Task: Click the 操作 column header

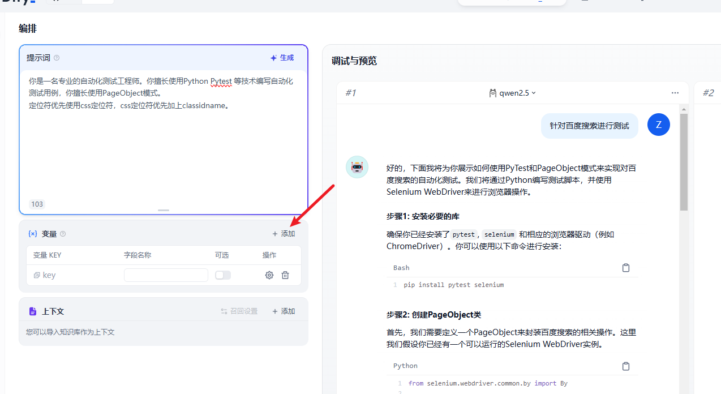Action: (x=269, y=255)
